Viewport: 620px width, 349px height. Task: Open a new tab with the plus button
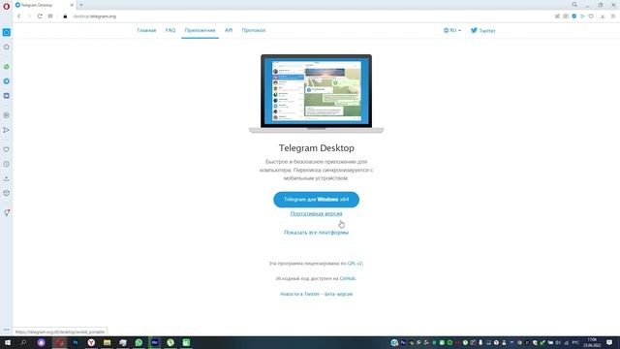click(81, 5)
